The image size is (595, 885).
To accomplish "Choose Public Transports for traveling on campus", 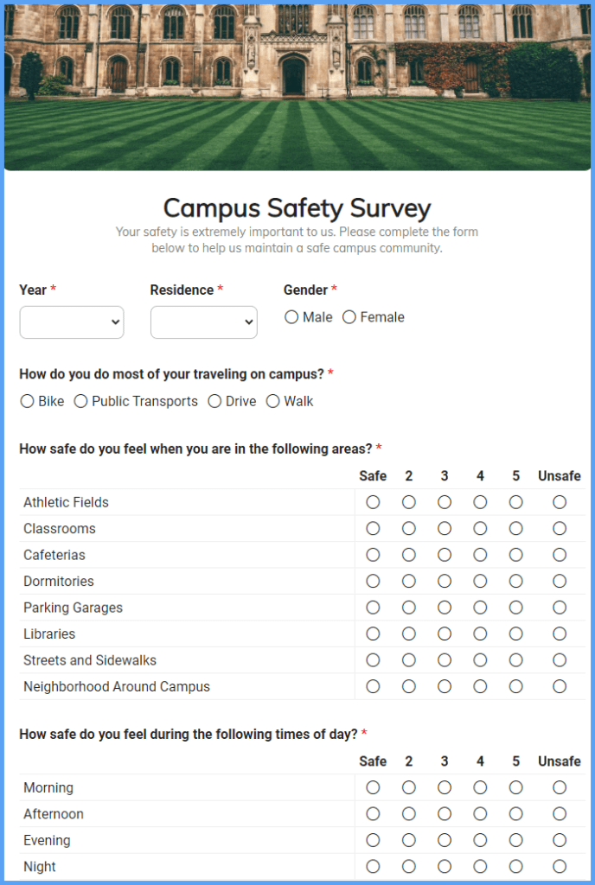I will coord(80,401).
